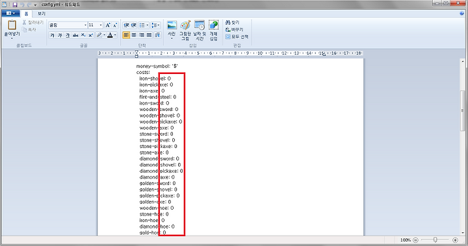Increase paragraph indent
The image size is (468, 246).
pyautogui.click(x=134, y=25)
